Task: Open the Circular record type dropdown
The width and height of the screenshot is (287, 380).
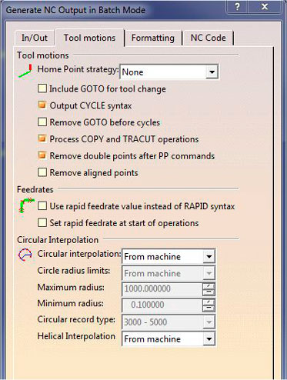Action: [209, 322]
